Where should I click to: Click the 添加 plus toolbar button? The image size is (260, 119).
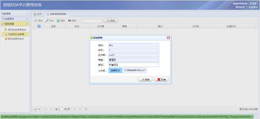[x=38, y=21]
